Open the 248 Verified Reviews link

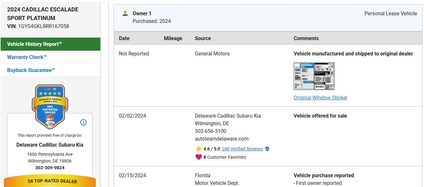point(242,149)
